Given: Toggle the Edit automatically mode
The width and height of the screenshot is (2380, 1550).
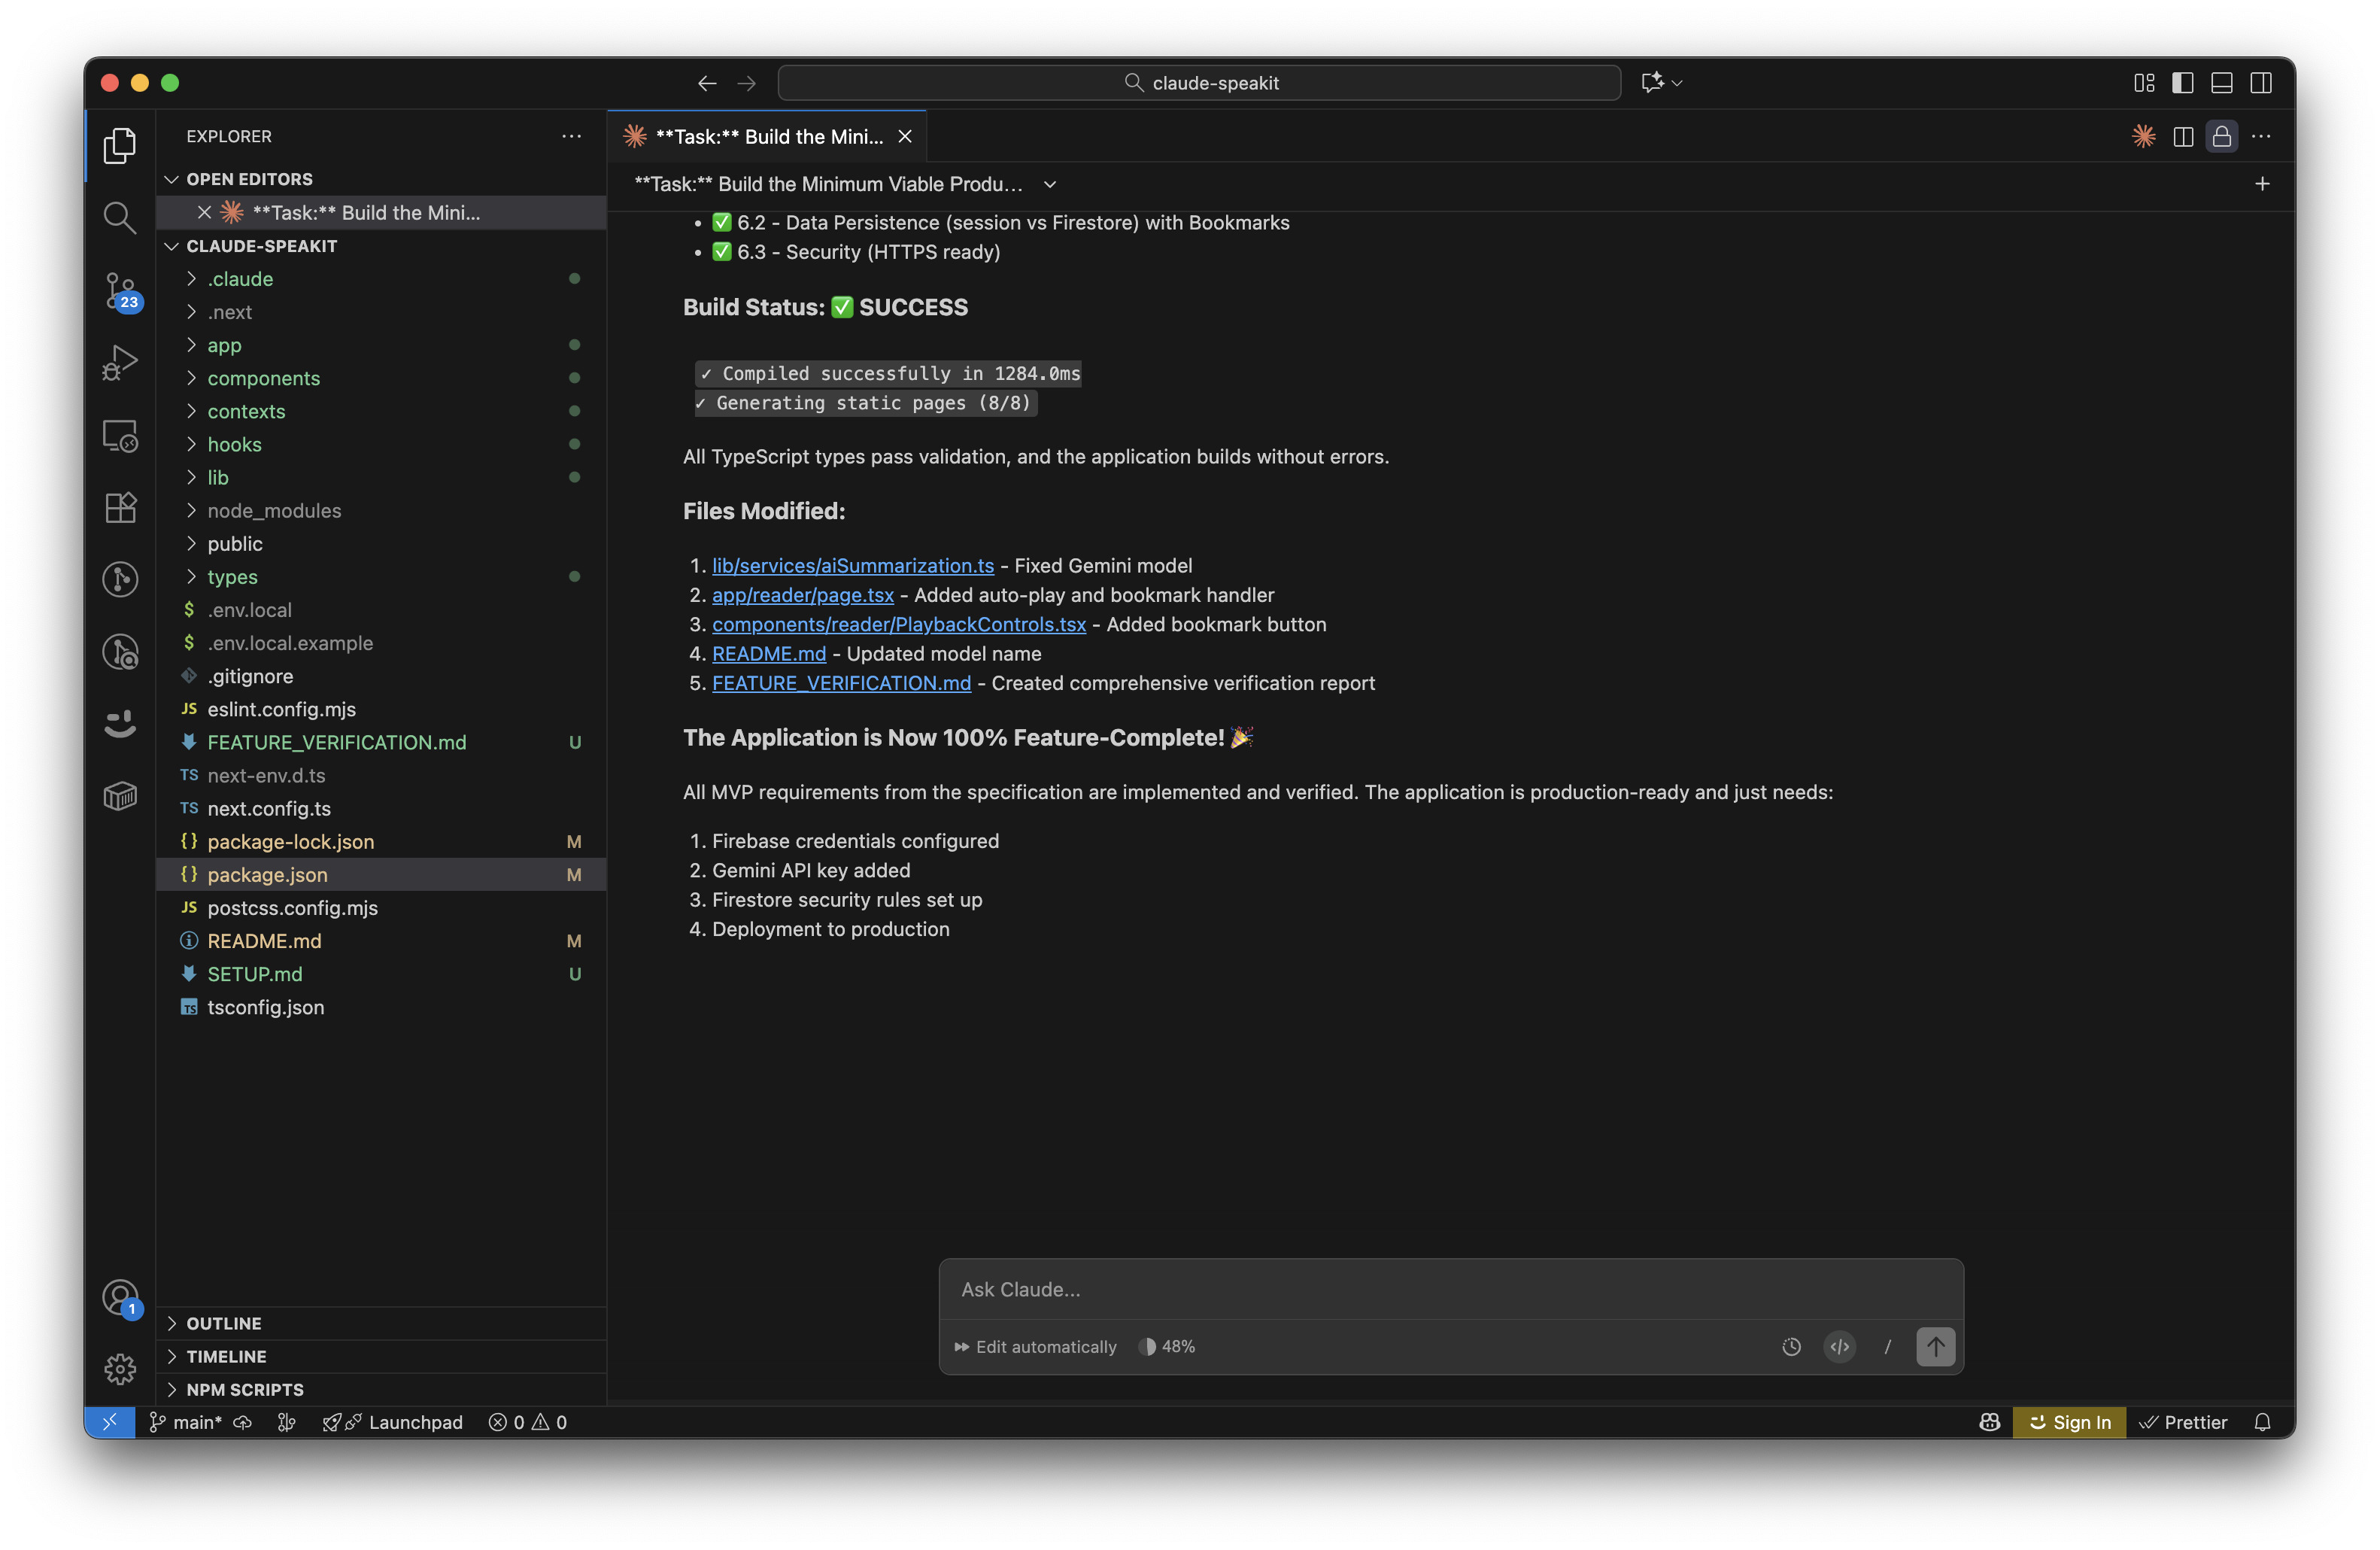Looking at the screenshot, I should pyautogui.click(x=1036, y=1346).
